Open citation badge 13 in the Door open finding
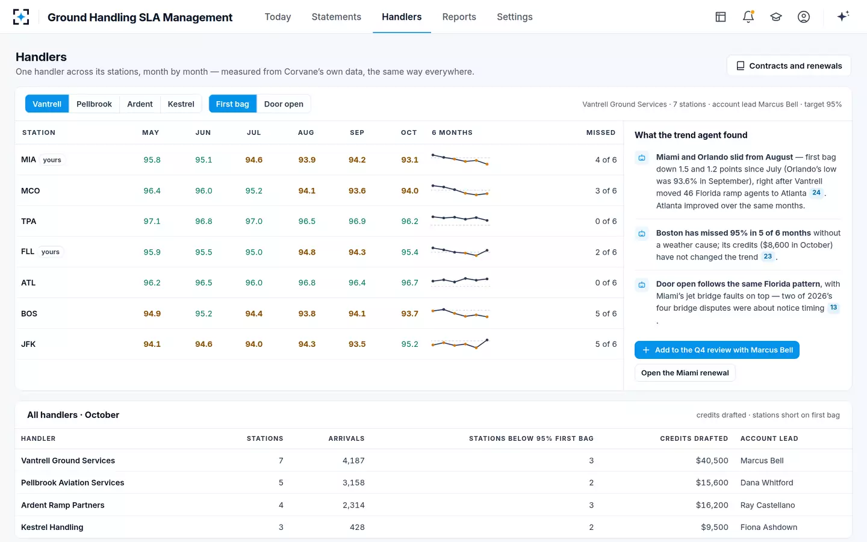Image resolution: width=867 pixels, height=542 pixels. 833,308
